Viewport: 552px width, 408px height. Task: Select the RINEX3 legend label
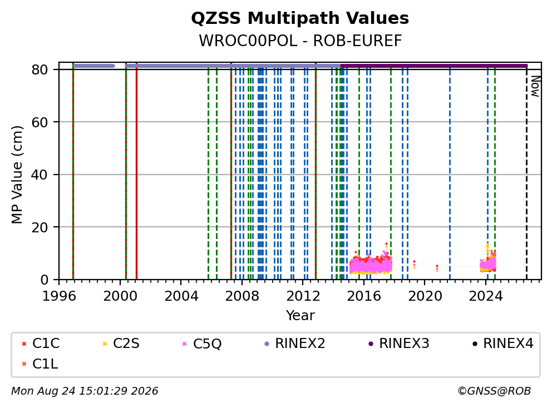[404, 344]
